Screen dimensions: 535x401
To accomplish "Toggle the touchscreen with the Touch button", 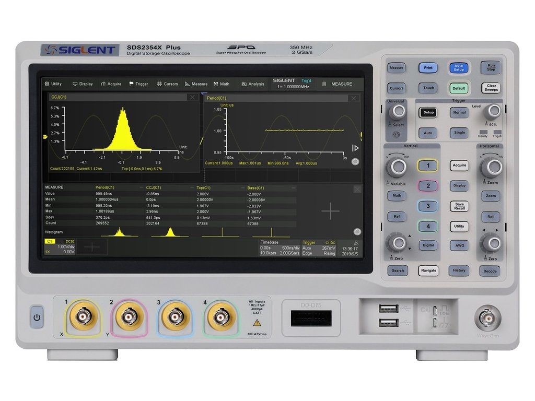I will pyautogui.click(x=428, y=88).
